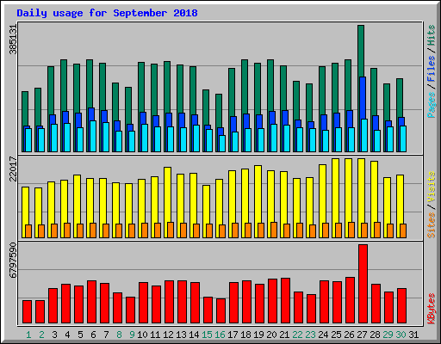Image resolution: width=441 pixels, height=344 pixels.
Task: Click day label 7 on the x-axis
Action: click(x=106, y=335)
